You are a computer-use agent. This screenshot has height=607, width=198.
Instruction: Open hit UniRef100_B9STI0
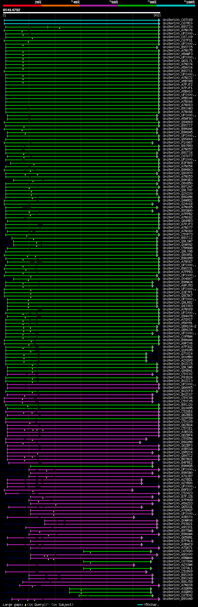178,27
